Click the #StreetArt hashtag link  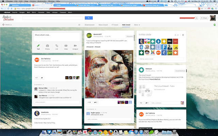pyautogui.click(x=90, y=47)
